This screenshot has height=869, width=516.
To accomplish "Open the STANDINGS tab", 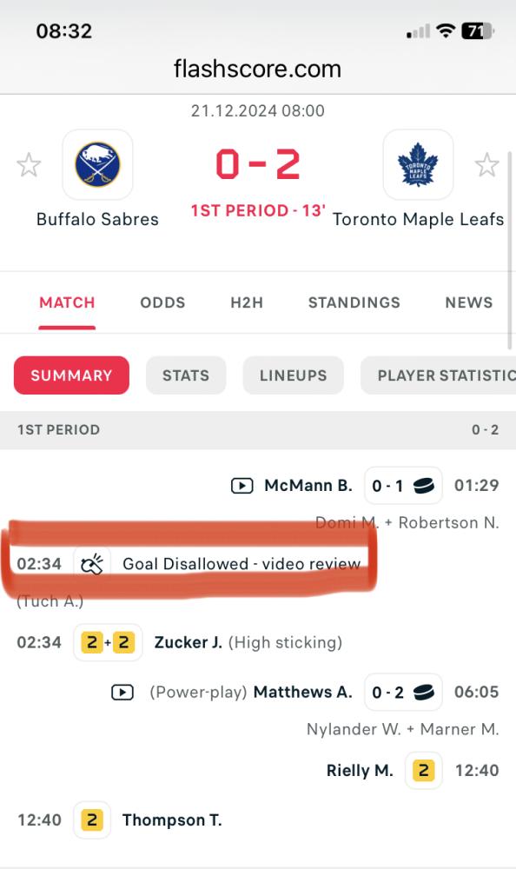I will tap(354, 302).
